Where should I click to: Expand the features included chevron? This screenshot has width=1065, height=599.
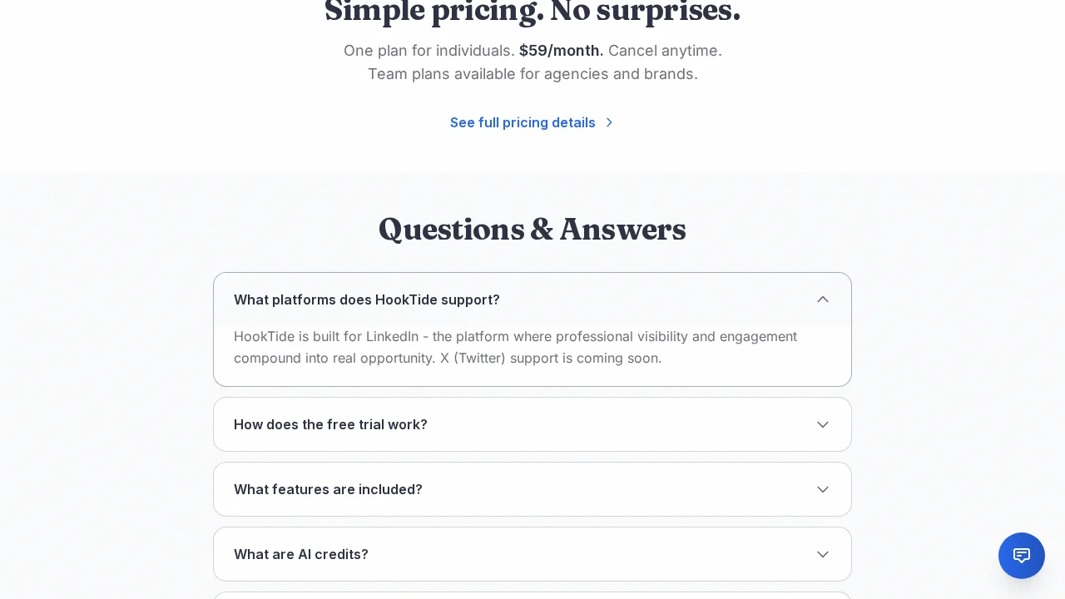point(823,489)
